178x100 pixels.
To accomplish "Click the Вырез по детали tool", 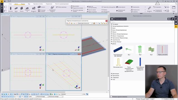I will (92, 12).
